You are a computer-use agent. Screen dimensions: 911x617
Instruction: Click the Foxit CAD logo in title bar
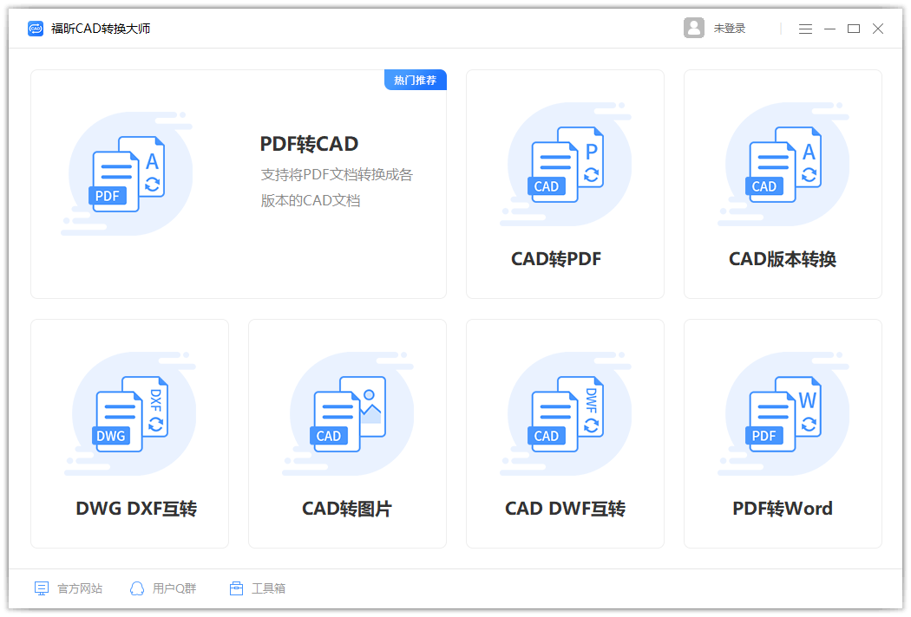[x=35, y=27]
